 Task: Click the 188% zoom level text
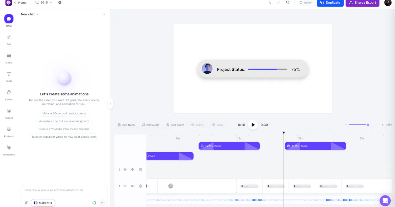(389, 125)
